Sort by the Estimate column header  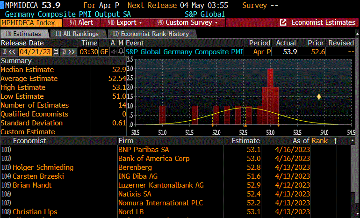click(245, 141)
